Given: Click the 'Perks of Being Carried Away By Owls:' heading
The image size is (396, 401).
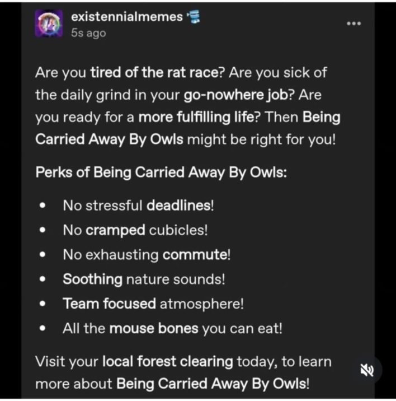Looking at the screenshot, I should click(161, 171).
